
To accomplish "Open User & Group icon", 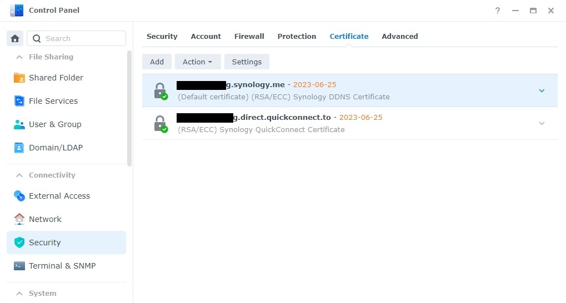I will pos(19,124).
